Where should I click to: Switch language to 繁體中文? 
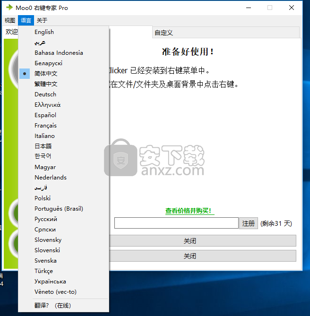point(64,84)
